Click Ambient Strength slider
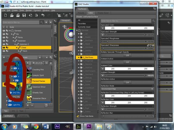Screen dimensions: 174x130 coord(126,75)
